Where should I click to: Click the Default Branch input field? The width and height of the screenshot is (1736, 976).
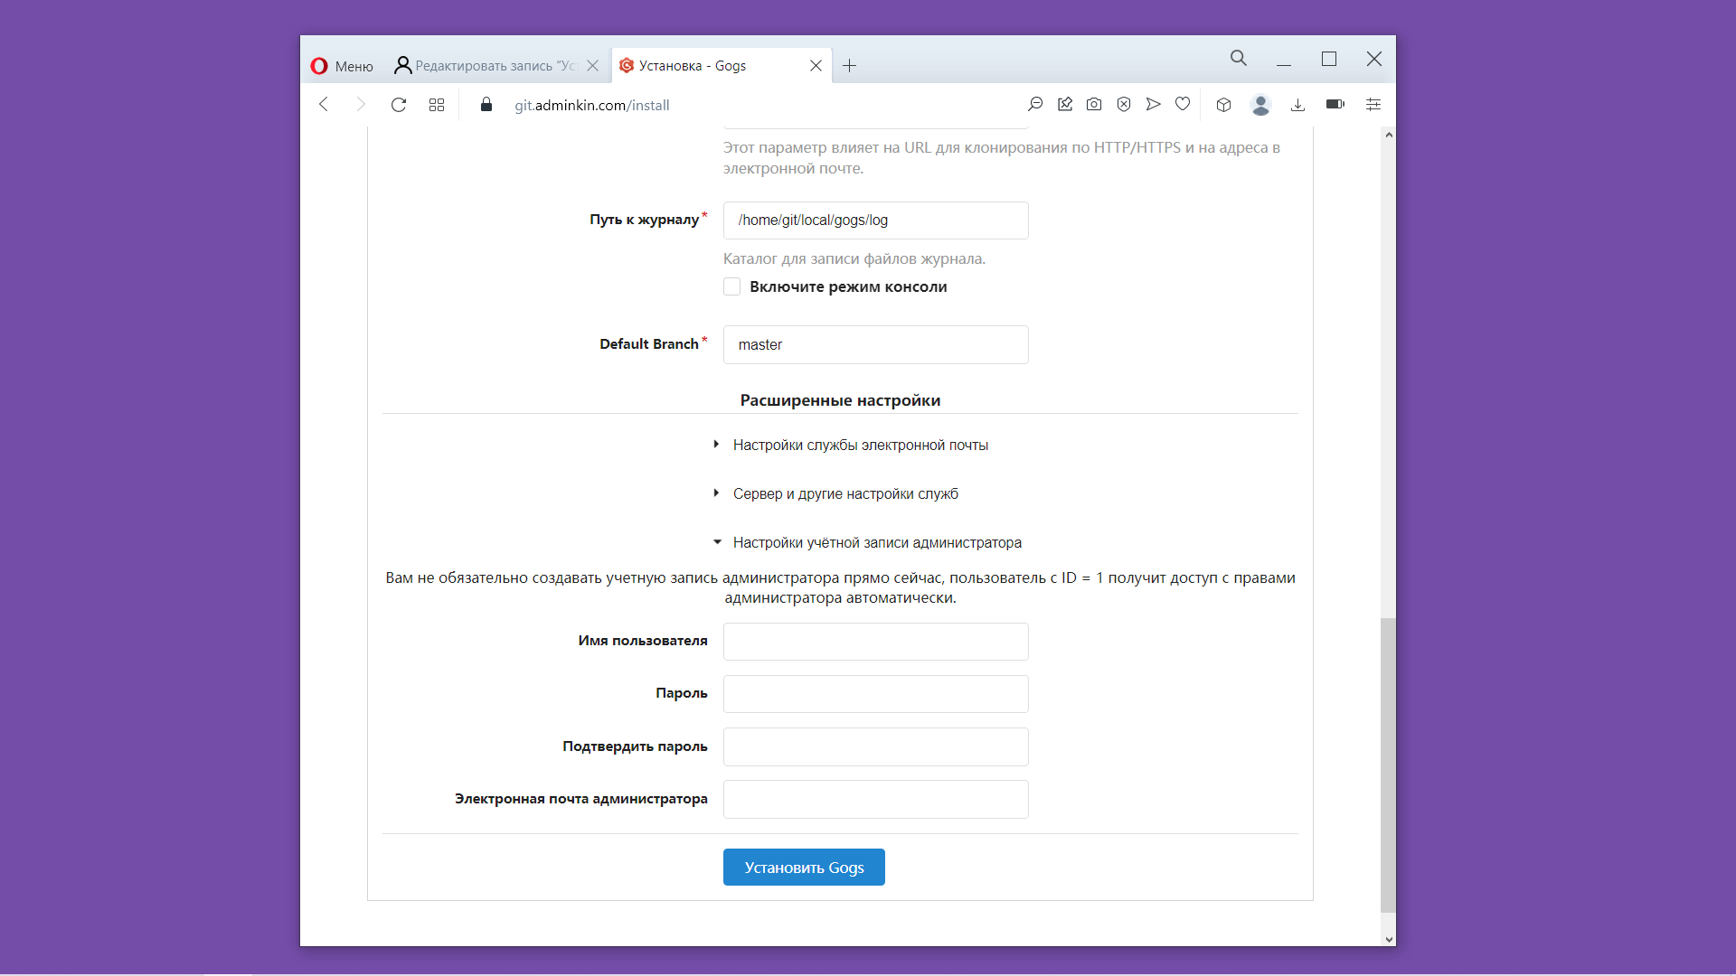coord(875,344)
